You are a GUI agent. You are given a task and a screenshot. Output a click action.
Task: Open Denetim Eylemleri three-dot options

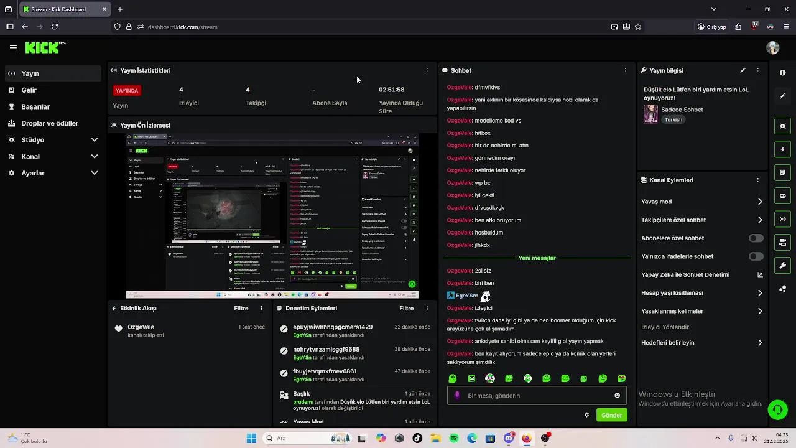(427, 308)
